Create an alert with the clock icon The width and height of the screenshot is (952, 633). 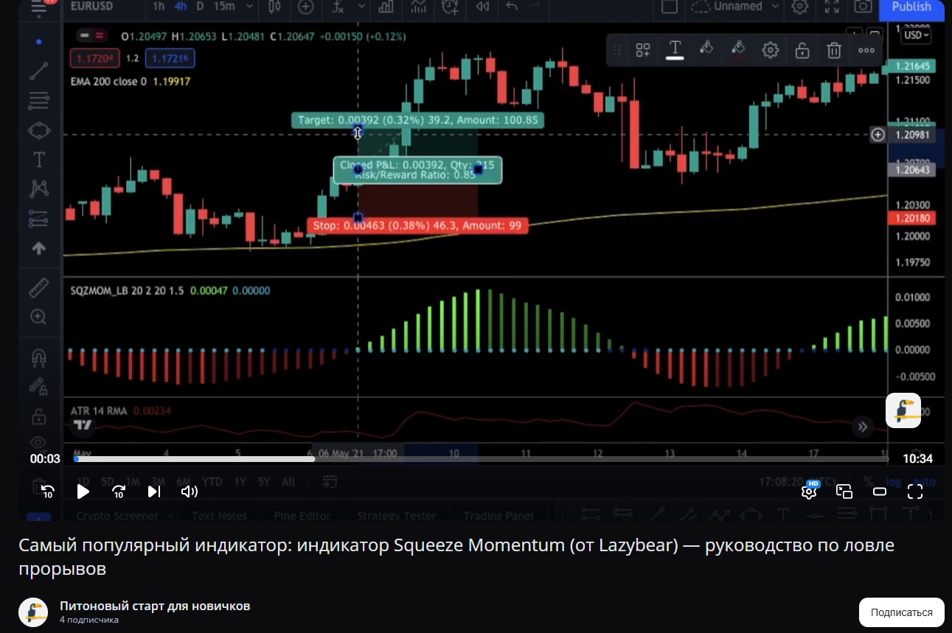(x=450, y=7)
